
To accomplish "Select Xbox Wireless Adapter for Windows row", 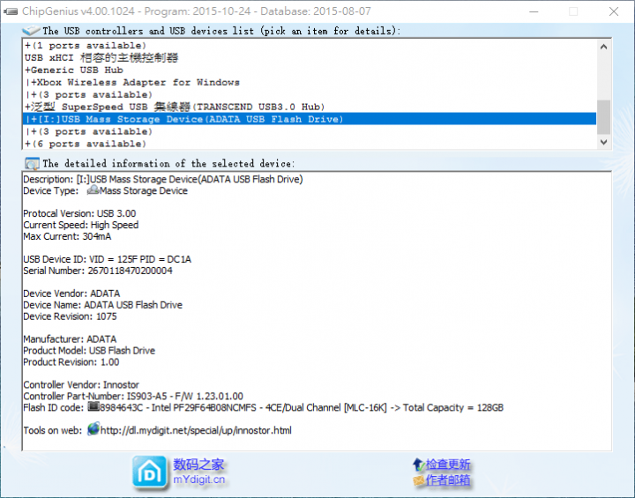I will pos(310,82).
